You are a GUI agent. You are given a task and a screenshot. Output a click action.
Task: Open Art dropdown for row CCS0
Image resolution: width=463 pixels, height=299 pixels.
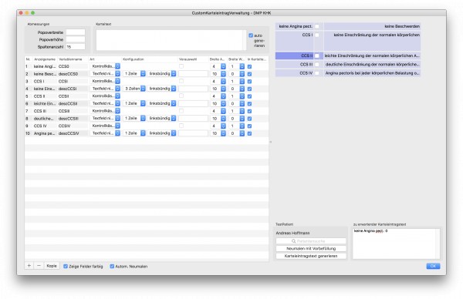pos(105,66)
